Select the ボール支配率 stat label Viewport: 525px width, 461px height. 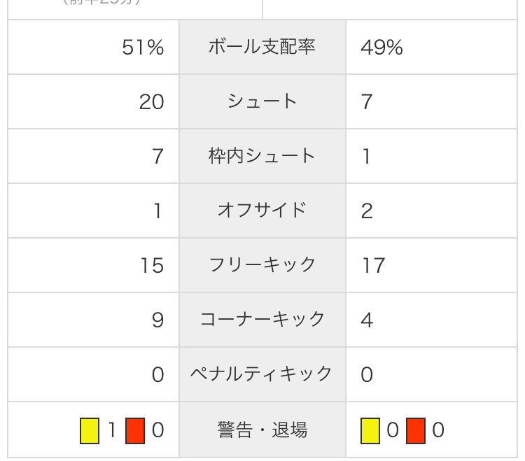tap(262, 47)
